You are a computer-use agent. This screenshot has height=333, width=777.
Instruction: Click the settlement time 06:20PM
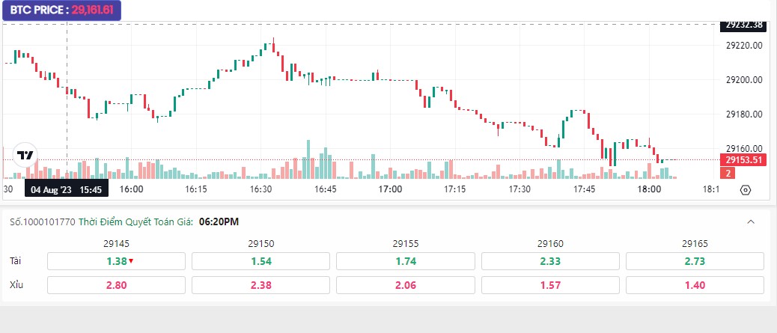pos(219,222)
